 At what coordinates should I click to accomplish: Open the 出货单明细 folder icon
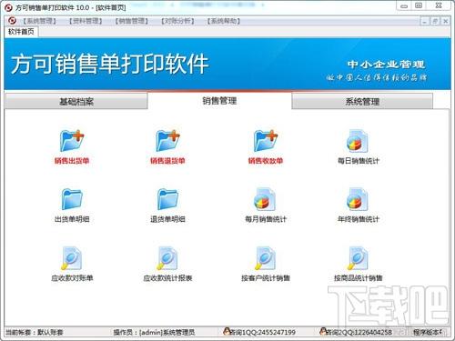pos(72,199)
